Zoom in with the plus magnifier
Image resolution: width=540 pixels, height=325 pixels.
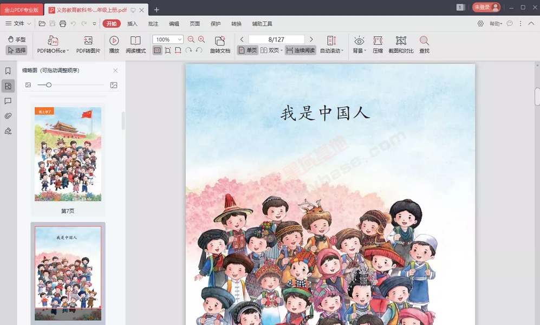201,40
